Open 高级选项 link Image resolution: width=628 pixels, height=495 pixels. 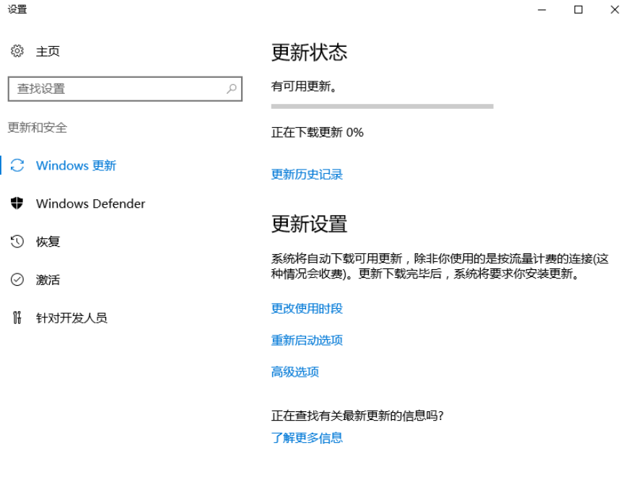coord(295,372)
